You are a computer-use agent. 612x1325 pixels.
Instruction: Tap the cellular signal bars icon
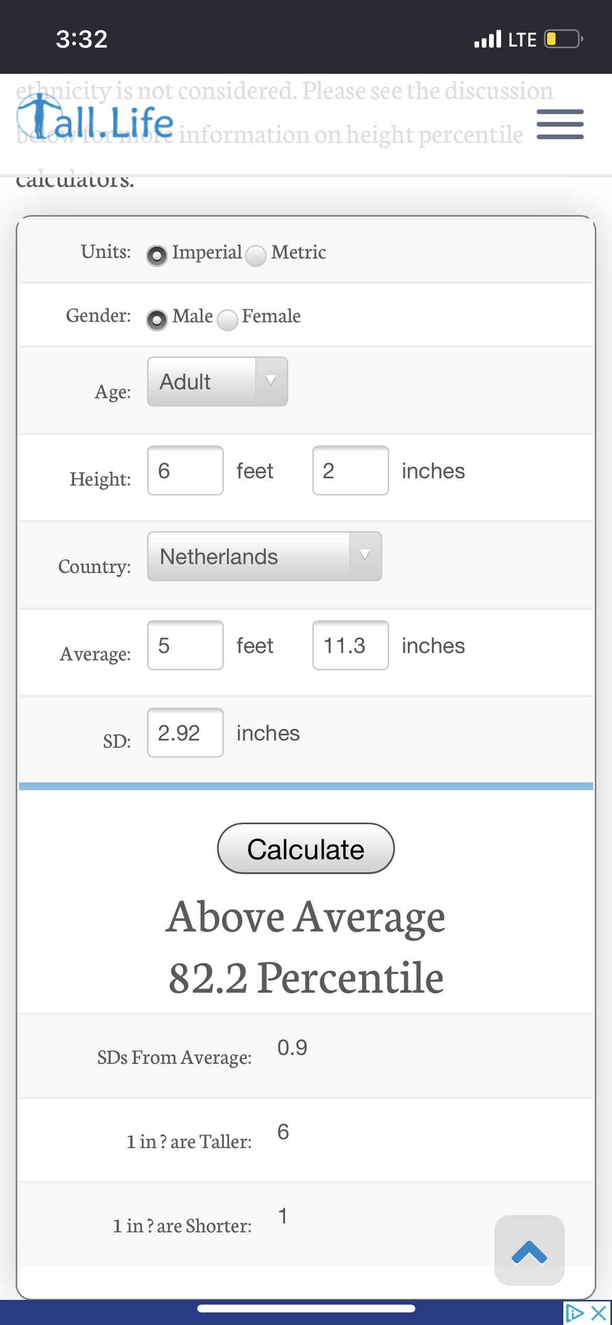488,39
